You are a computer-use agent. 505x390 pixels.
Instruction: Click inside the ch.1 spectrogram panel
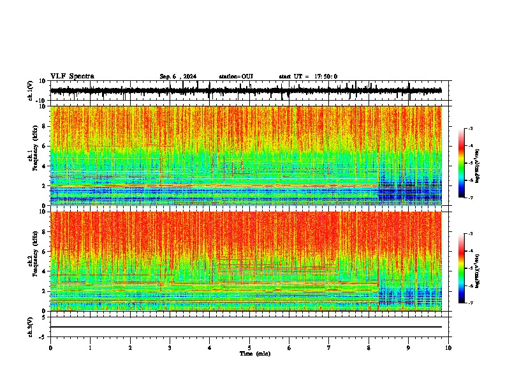[246, 155]
